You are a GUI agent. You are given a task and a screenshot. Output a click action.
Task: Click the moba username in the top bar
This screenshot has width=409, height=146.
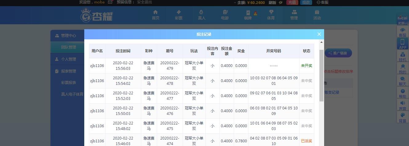[99, 2]
